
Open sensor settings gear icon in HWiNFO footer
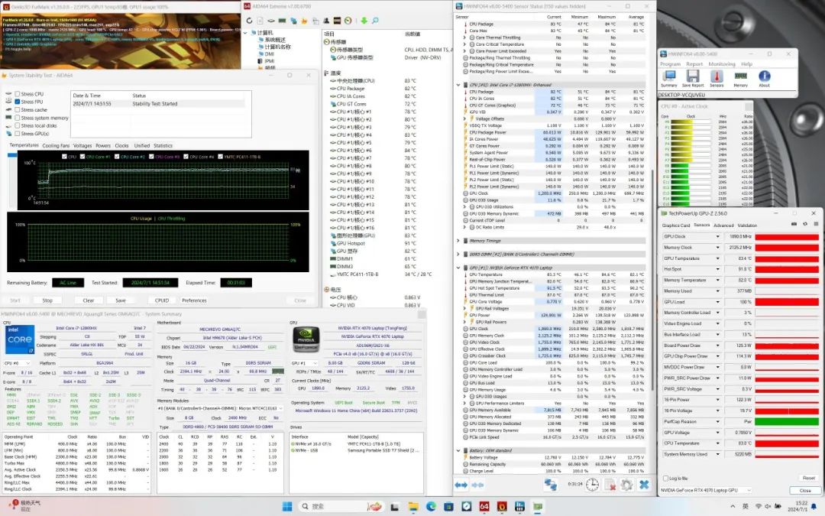pyautogui.click(x=626, y=485)
